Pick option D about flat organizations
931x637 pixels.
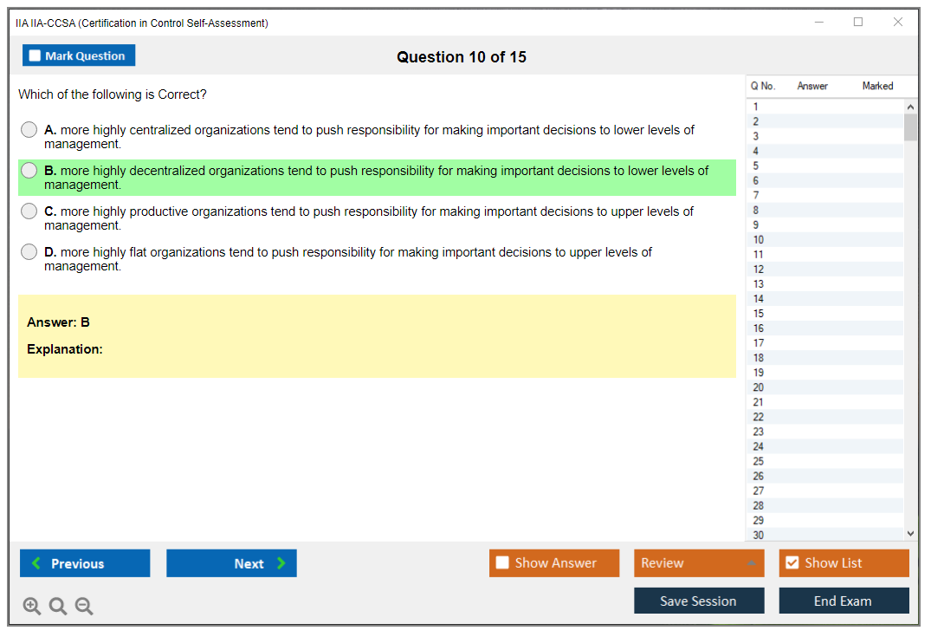tap(29, 252)
